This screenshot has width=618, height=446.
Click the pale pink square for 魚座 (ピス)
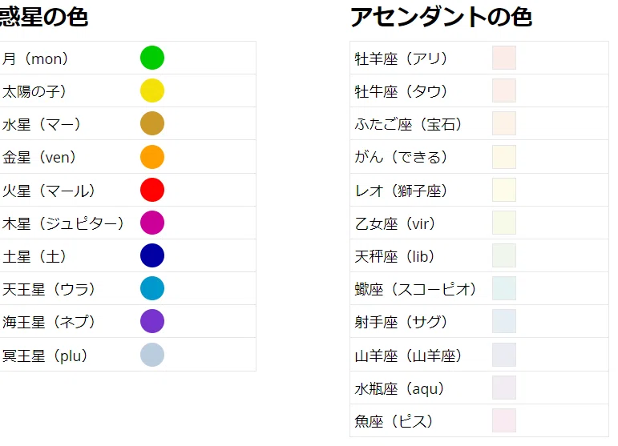(504, 420)
